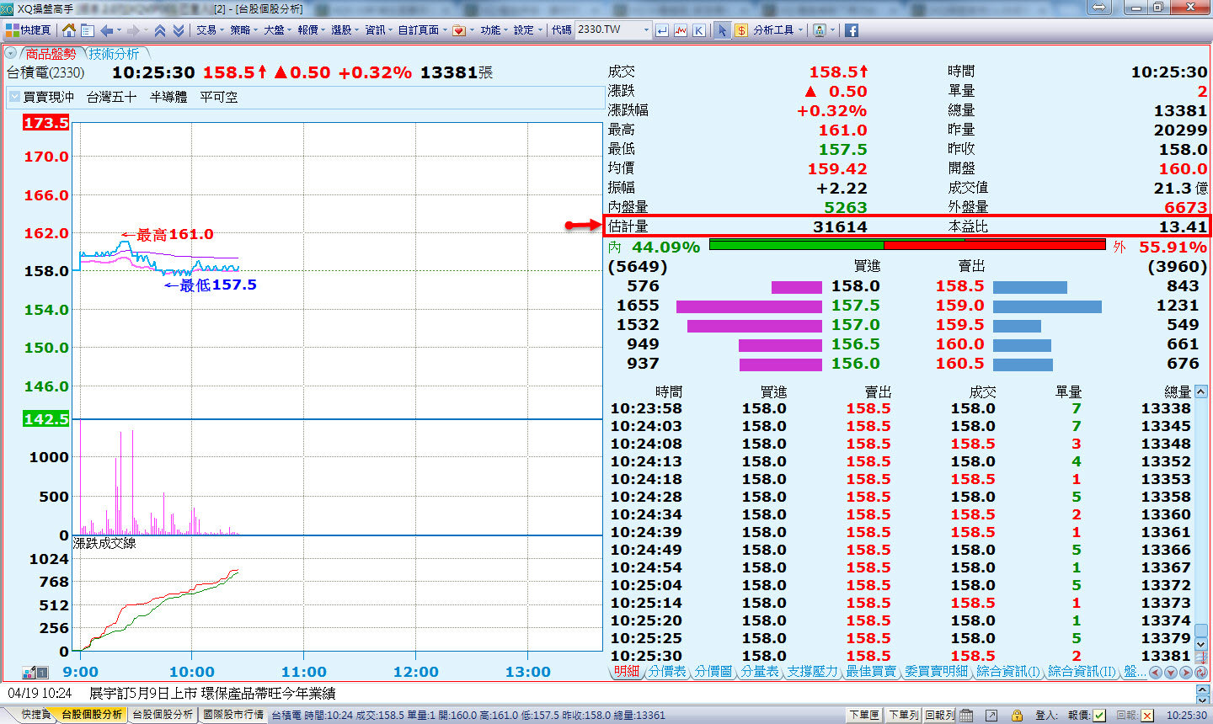Click the K-line chart icon
The image size is (1213, 724).
699,30
